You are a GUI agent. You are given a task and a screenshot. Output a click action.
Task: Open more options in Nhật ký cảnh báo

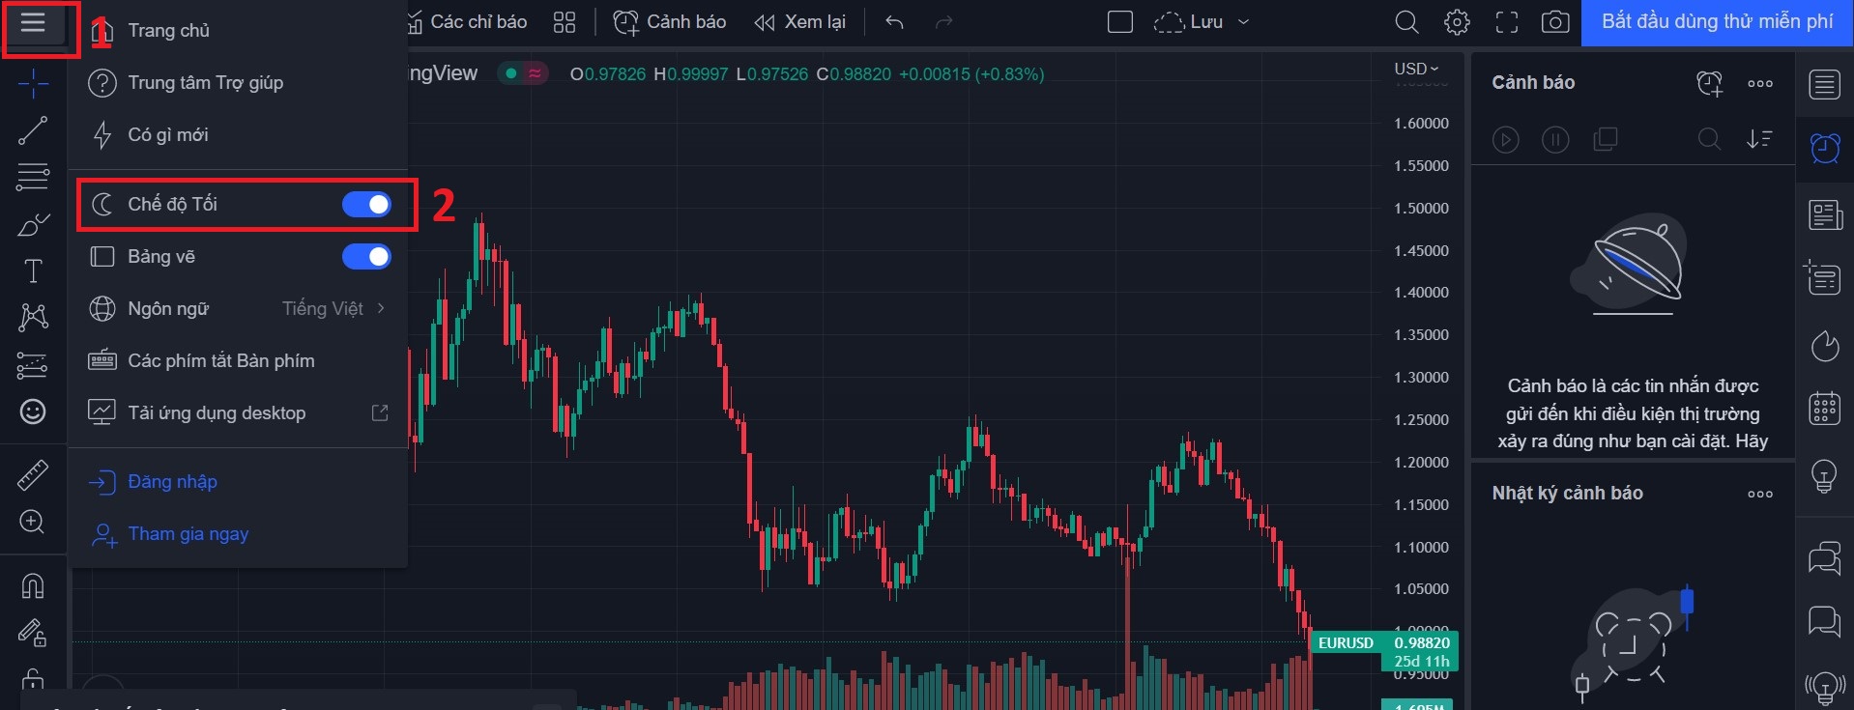click(x=1760, y=494)
